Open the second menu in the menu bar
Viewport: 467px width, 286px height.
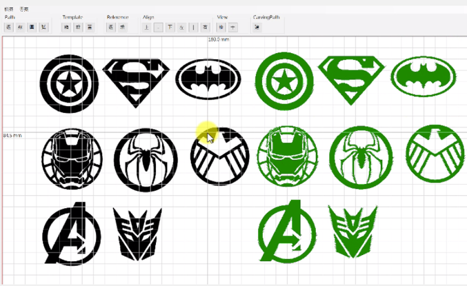pyautogui.click(x=24, y=10)
